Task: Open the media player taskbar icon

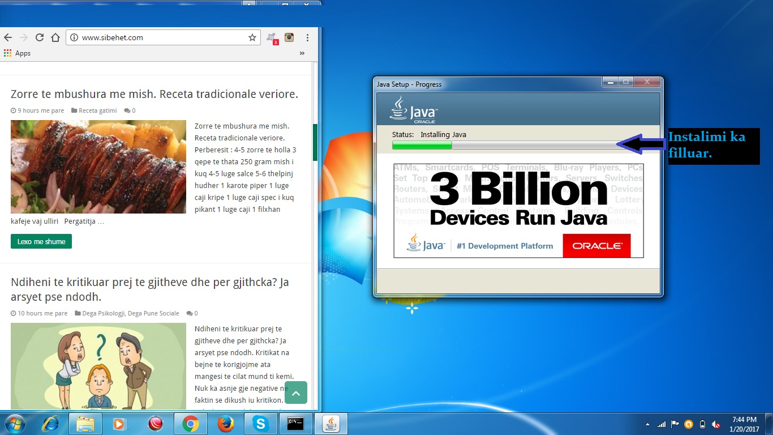Action: pyautogui.click(x=119, y=424)
